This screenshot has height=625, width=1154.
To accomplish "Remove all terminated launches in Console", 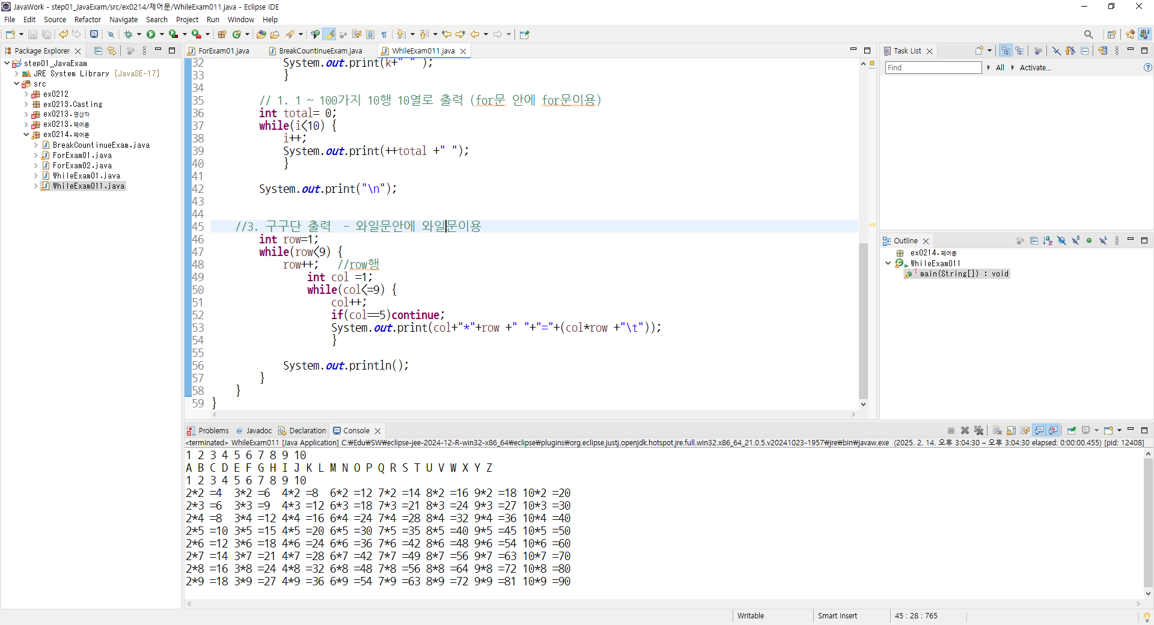I will (x=978, y=430).
